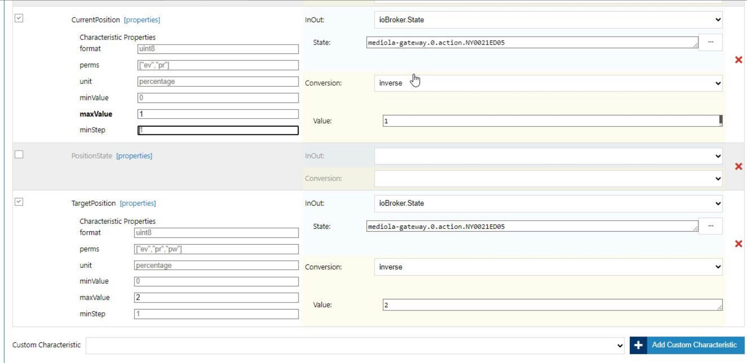Open CurrentPosition InOut dropdown ioBroker.State
The image size is (747, 363).
(x=548, y=20)
